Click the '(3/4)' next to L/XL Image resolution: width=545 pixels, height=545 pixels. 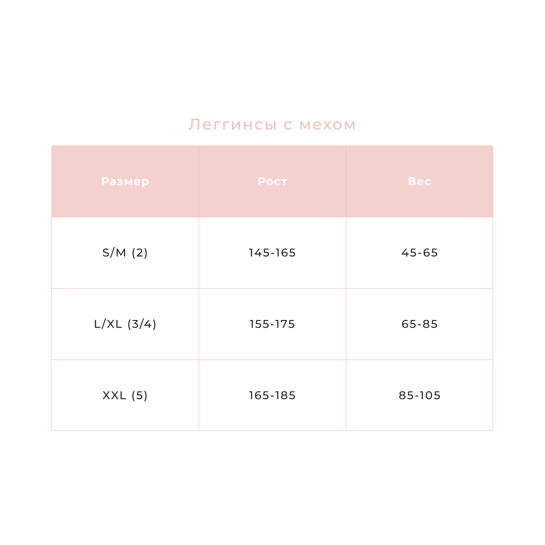pos(142,324)
